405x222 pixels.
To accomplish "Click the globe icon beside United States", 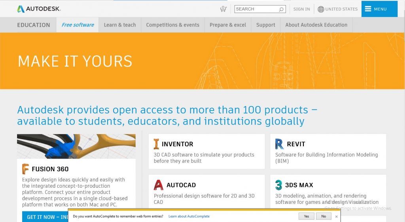I will pyautogui.click(x=321, y=9).
